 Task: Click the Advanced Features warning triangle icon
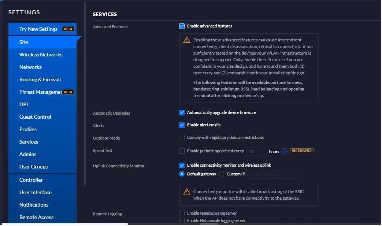[187, 40]
